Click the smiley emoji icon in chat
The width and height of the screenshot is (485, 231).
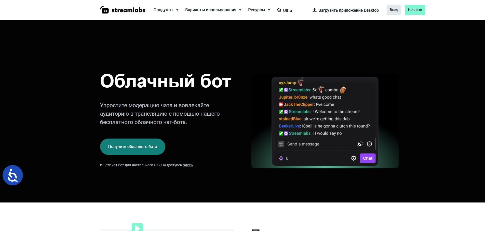tap(369, 144)
